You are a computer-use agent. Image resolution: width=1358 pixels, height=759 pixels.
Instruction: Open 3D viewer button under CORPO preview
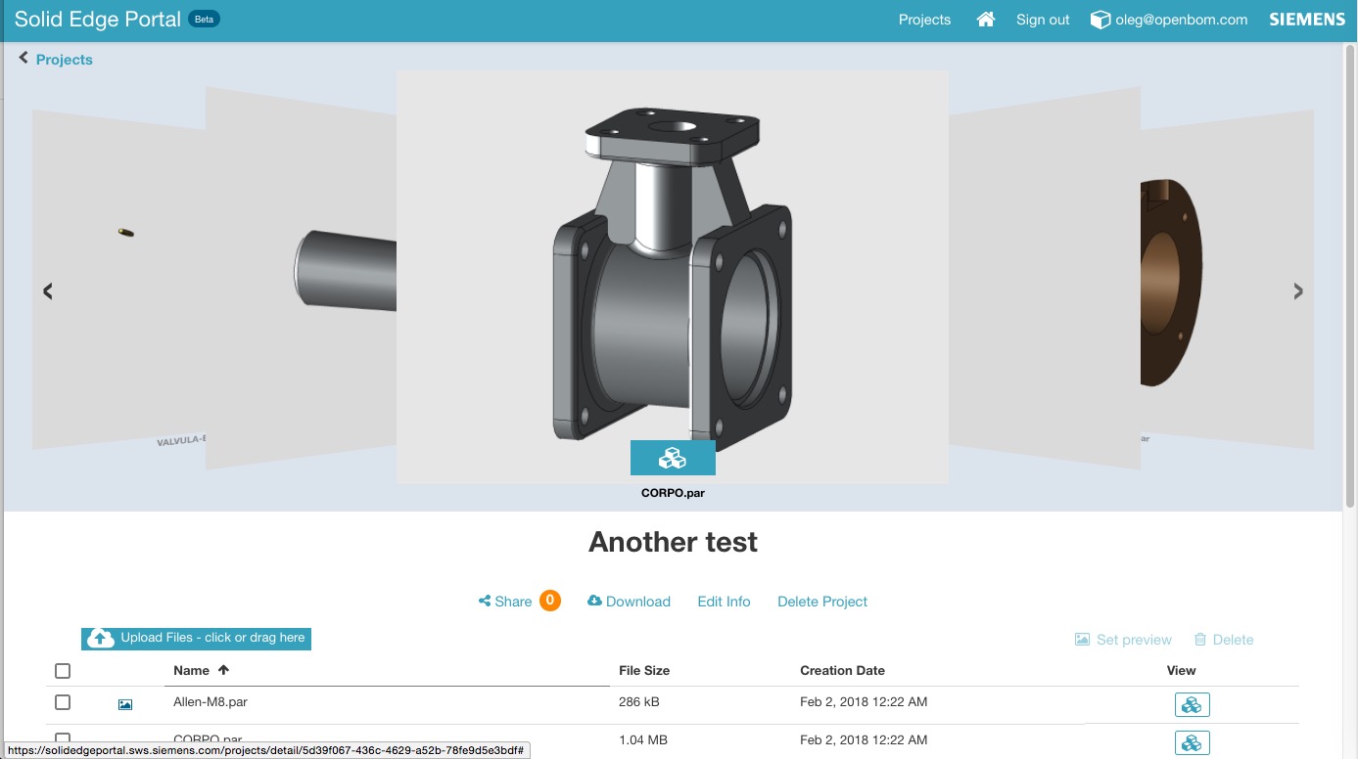click(673, 458)
